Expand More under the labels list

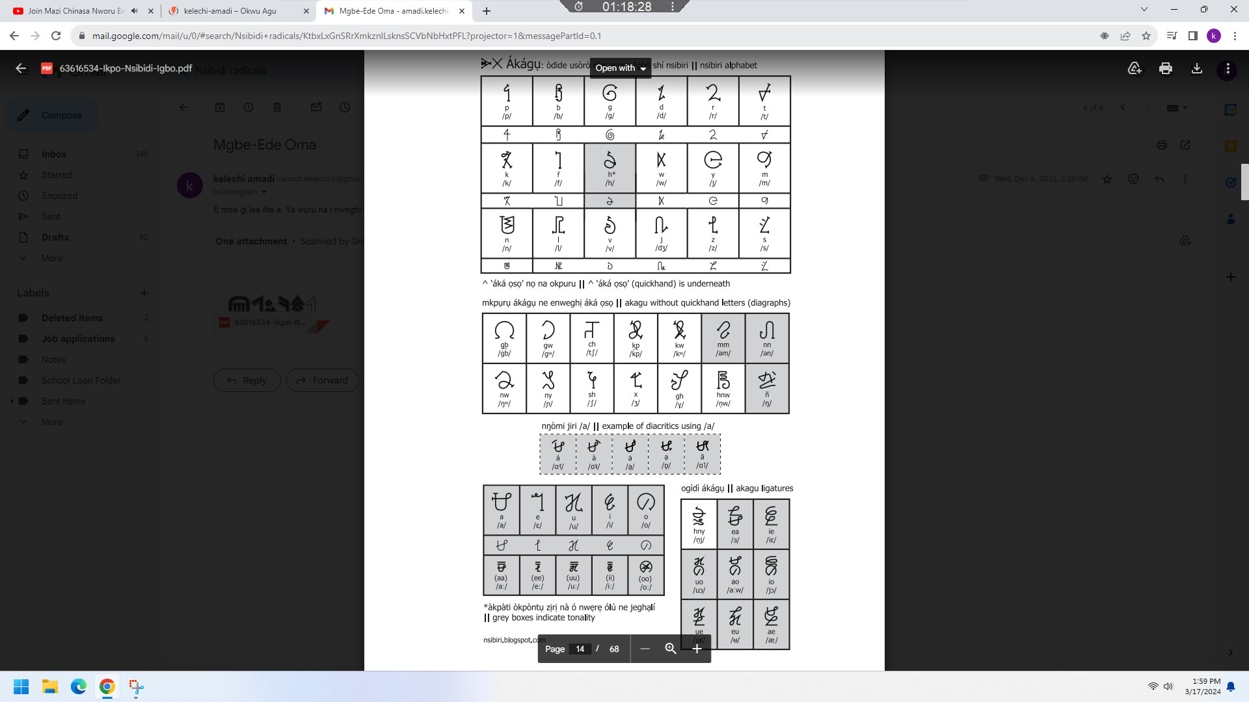coord(52,422)
